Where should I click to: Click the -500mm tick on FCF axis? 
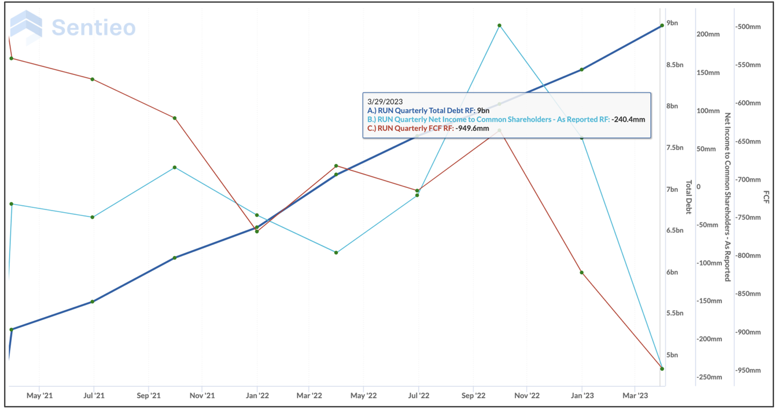748,27
